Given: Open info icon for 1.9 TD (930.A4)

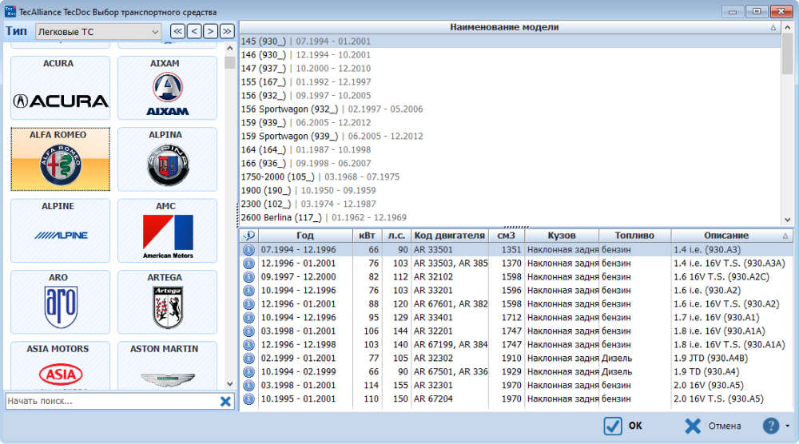Looking at the screenshot, I should pos(248,371).
